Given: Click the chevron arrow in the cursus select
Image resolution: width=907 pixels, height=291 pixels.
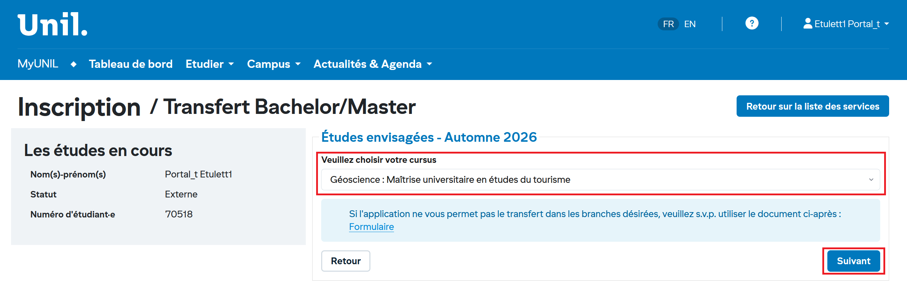Looking at the screenshot, I should coord(871,180).
